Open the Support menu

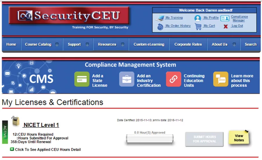point(74,44)
